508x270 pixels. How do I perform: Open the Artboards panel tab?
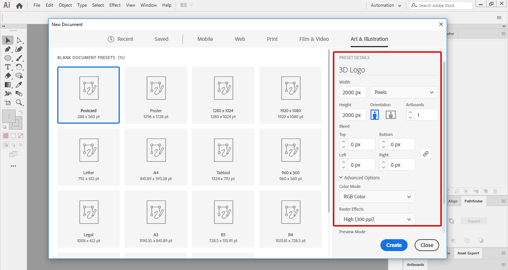(415, 264)
